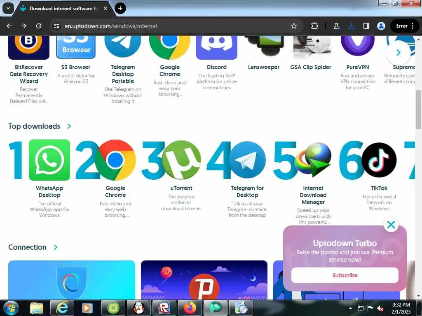
Task: Open the Google Chrome icon in Top downloads
Action: [115, 160]
